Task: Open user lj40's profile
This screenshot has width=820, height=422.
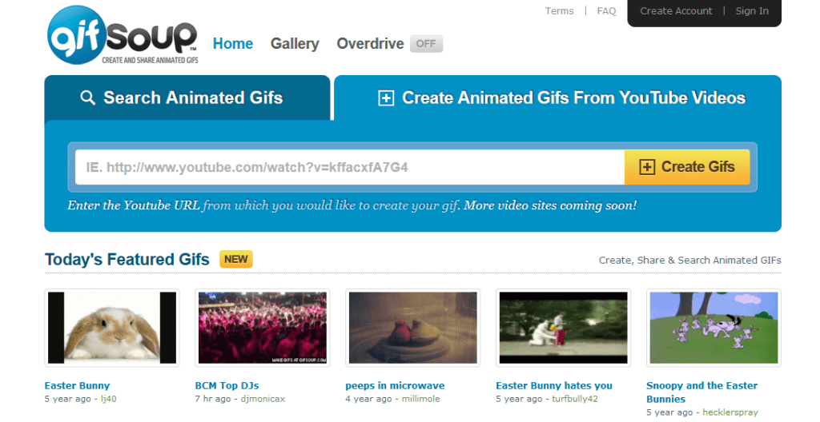Action: (x=109, y=399)
